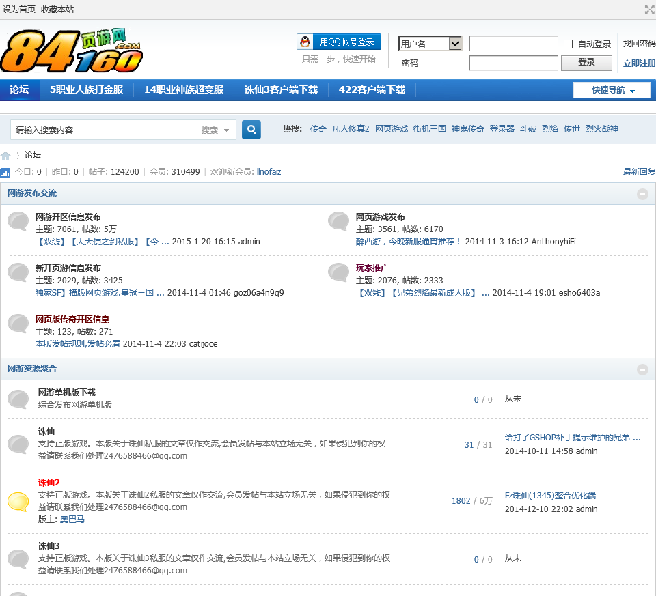
Task: Open the 论坛 breadcrumb link
Action: click(x=33, y=155)
